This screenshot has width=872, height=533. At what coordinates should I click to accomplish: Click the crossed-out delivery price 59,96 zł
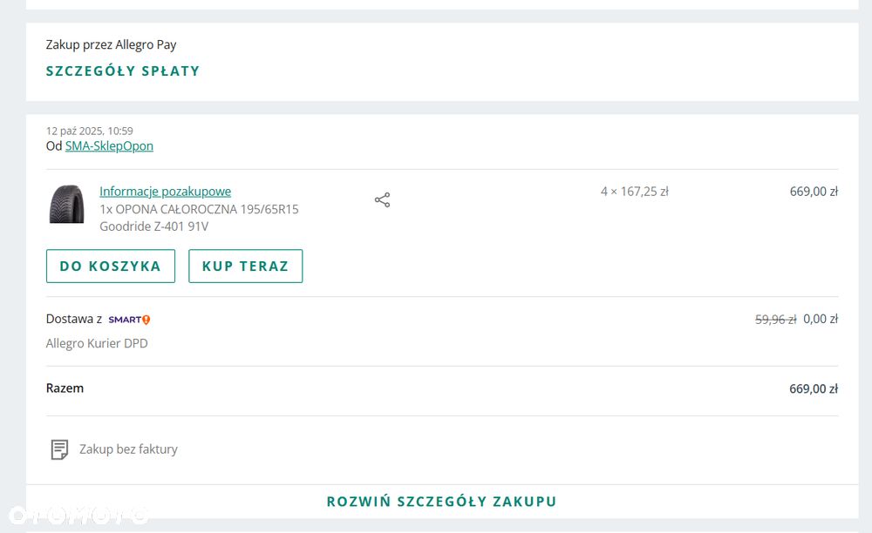tap(775, 320)
